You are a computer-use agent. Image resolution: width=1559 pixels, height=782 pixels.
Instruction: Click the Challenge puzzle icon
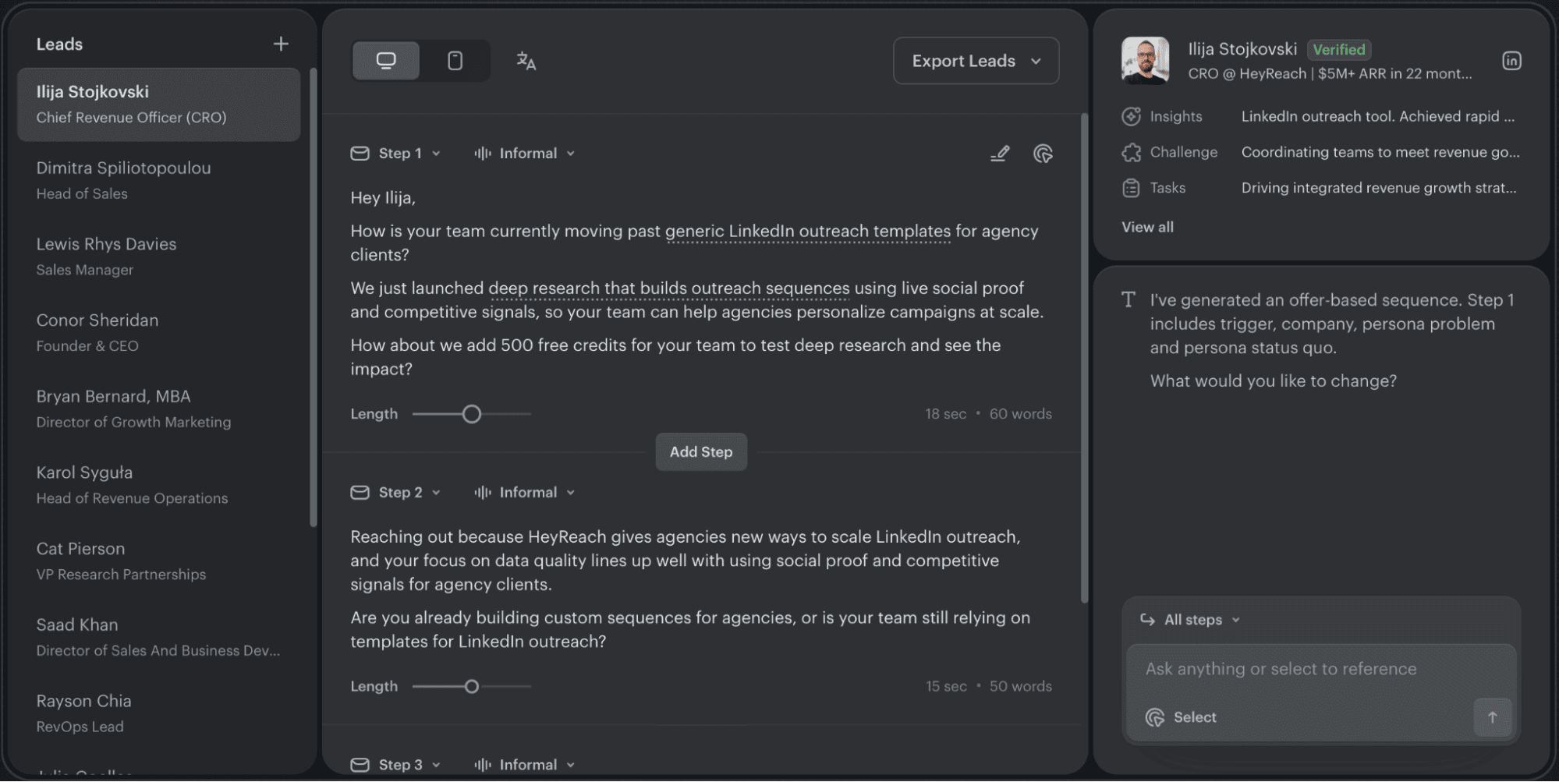[1131, 153]
